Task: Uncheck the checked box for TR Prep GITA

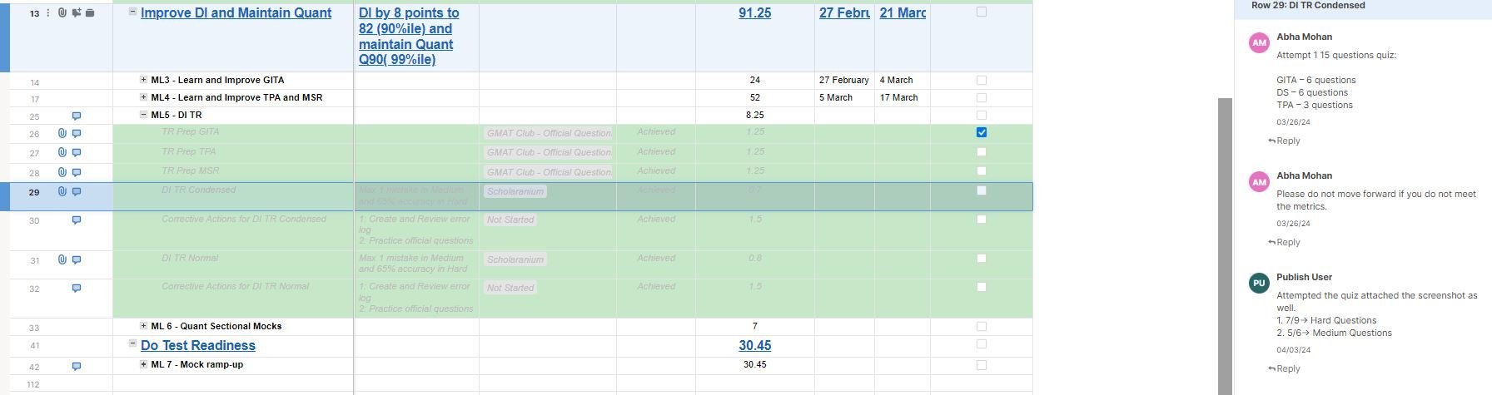Action: (981, 132)
